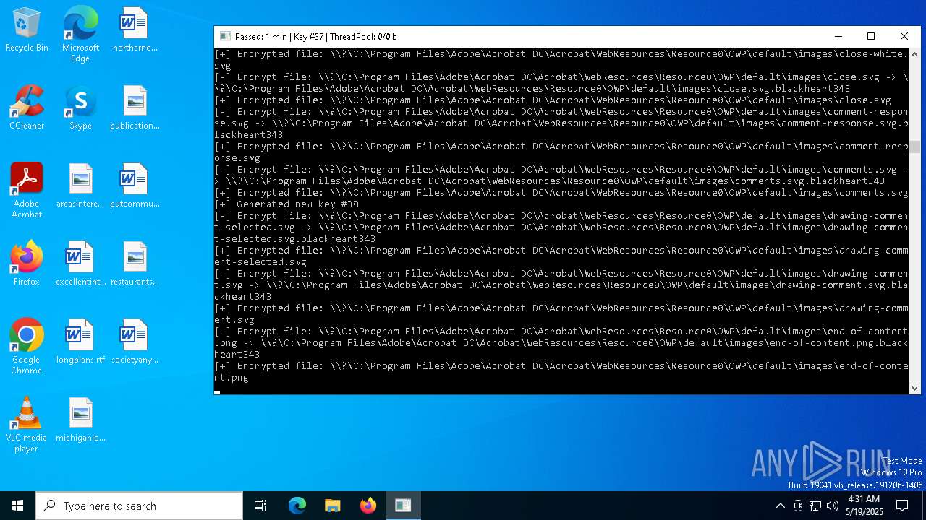Click the "Generated new key #38" console line
The image size is (926, 520).
(x=286, y=204)
